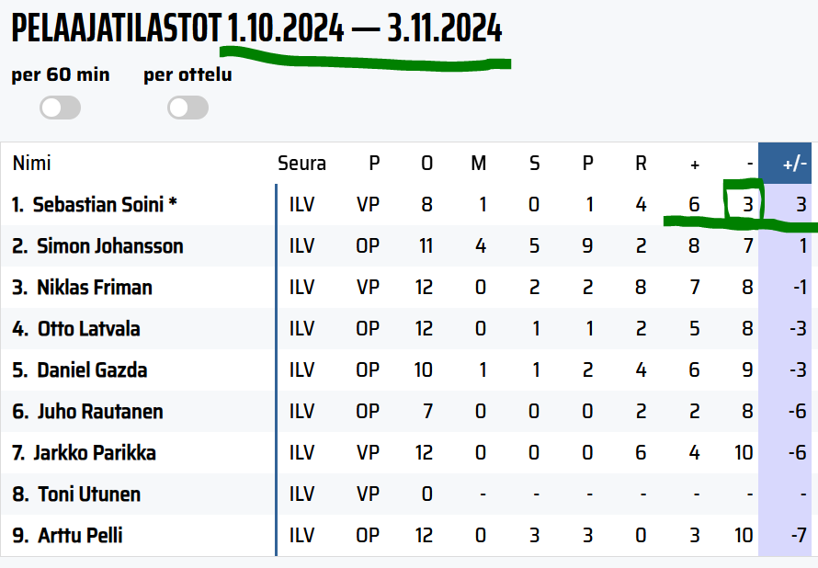818x568 pixels.
Task: Sort table by Seura column
Action: tap(301, 164)
